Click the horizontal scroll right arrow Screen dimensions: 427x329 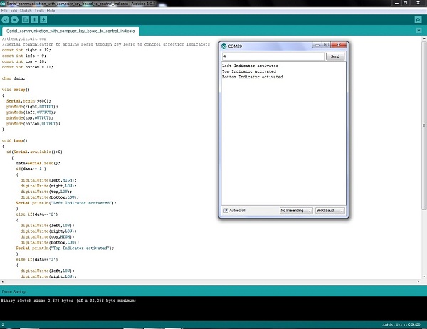click(418, 281)
